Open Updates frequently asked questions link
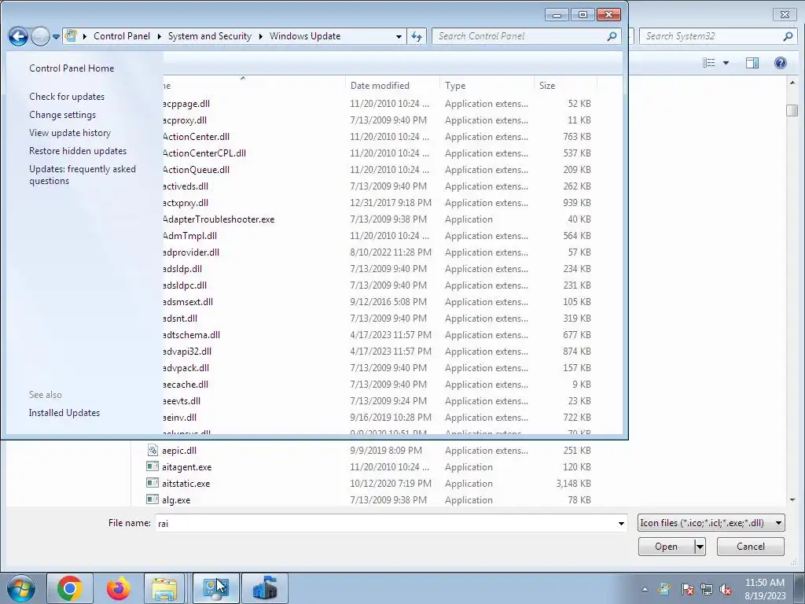Viewport: 805px width, 604px height. 82,175
